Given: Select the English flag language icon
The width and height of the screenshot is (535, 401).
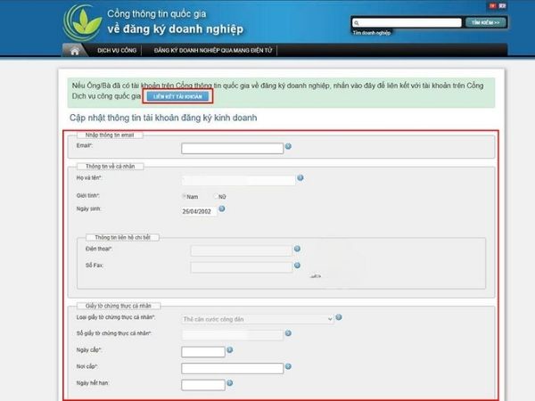Looking at the screenshot, I should tap(502, 6).
